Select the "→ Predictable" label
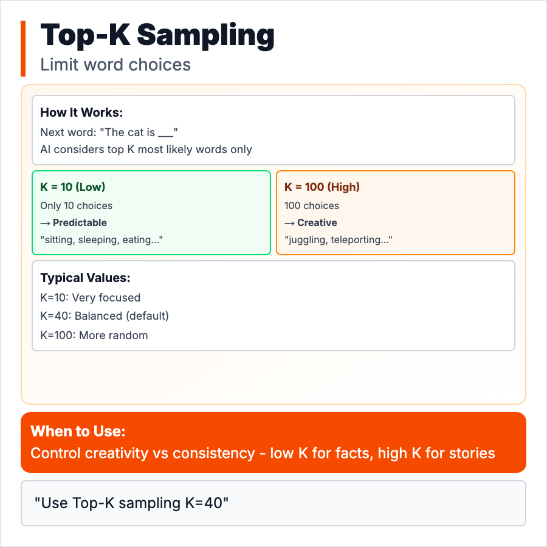This screenshot has height=547, width=547. 74,222
